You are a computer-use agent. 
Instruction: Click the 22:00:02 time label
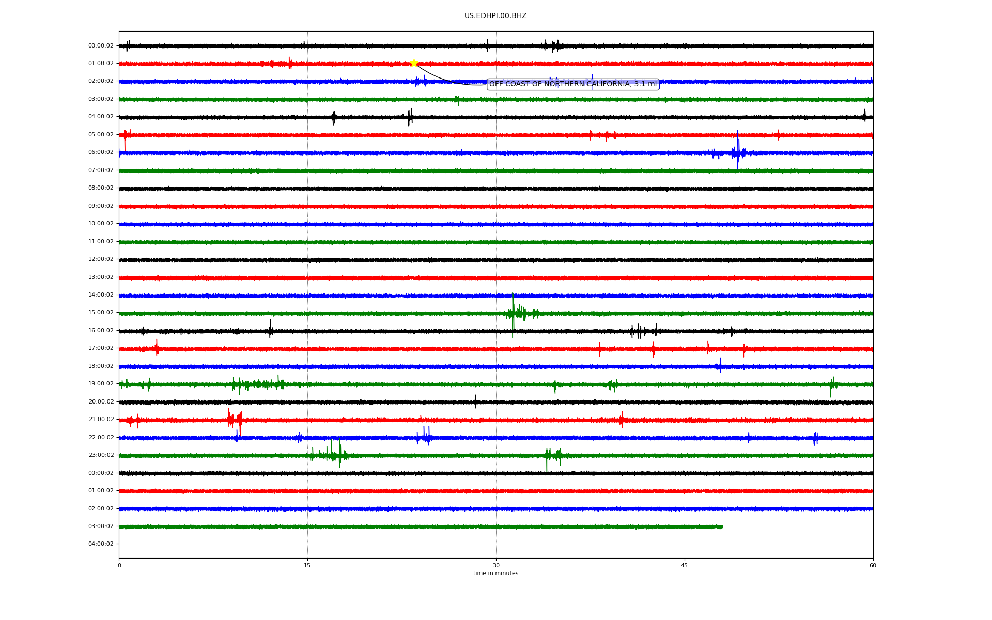[x=101, y=437]
